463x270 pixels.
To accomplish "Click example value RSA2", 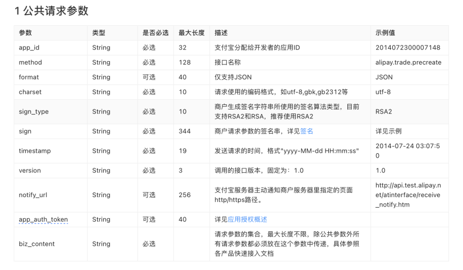I will pos(383,112).
